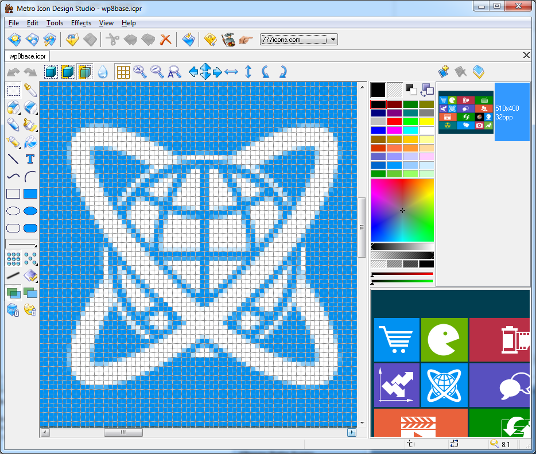Adjust the red channel slider

tap(402, 274)
